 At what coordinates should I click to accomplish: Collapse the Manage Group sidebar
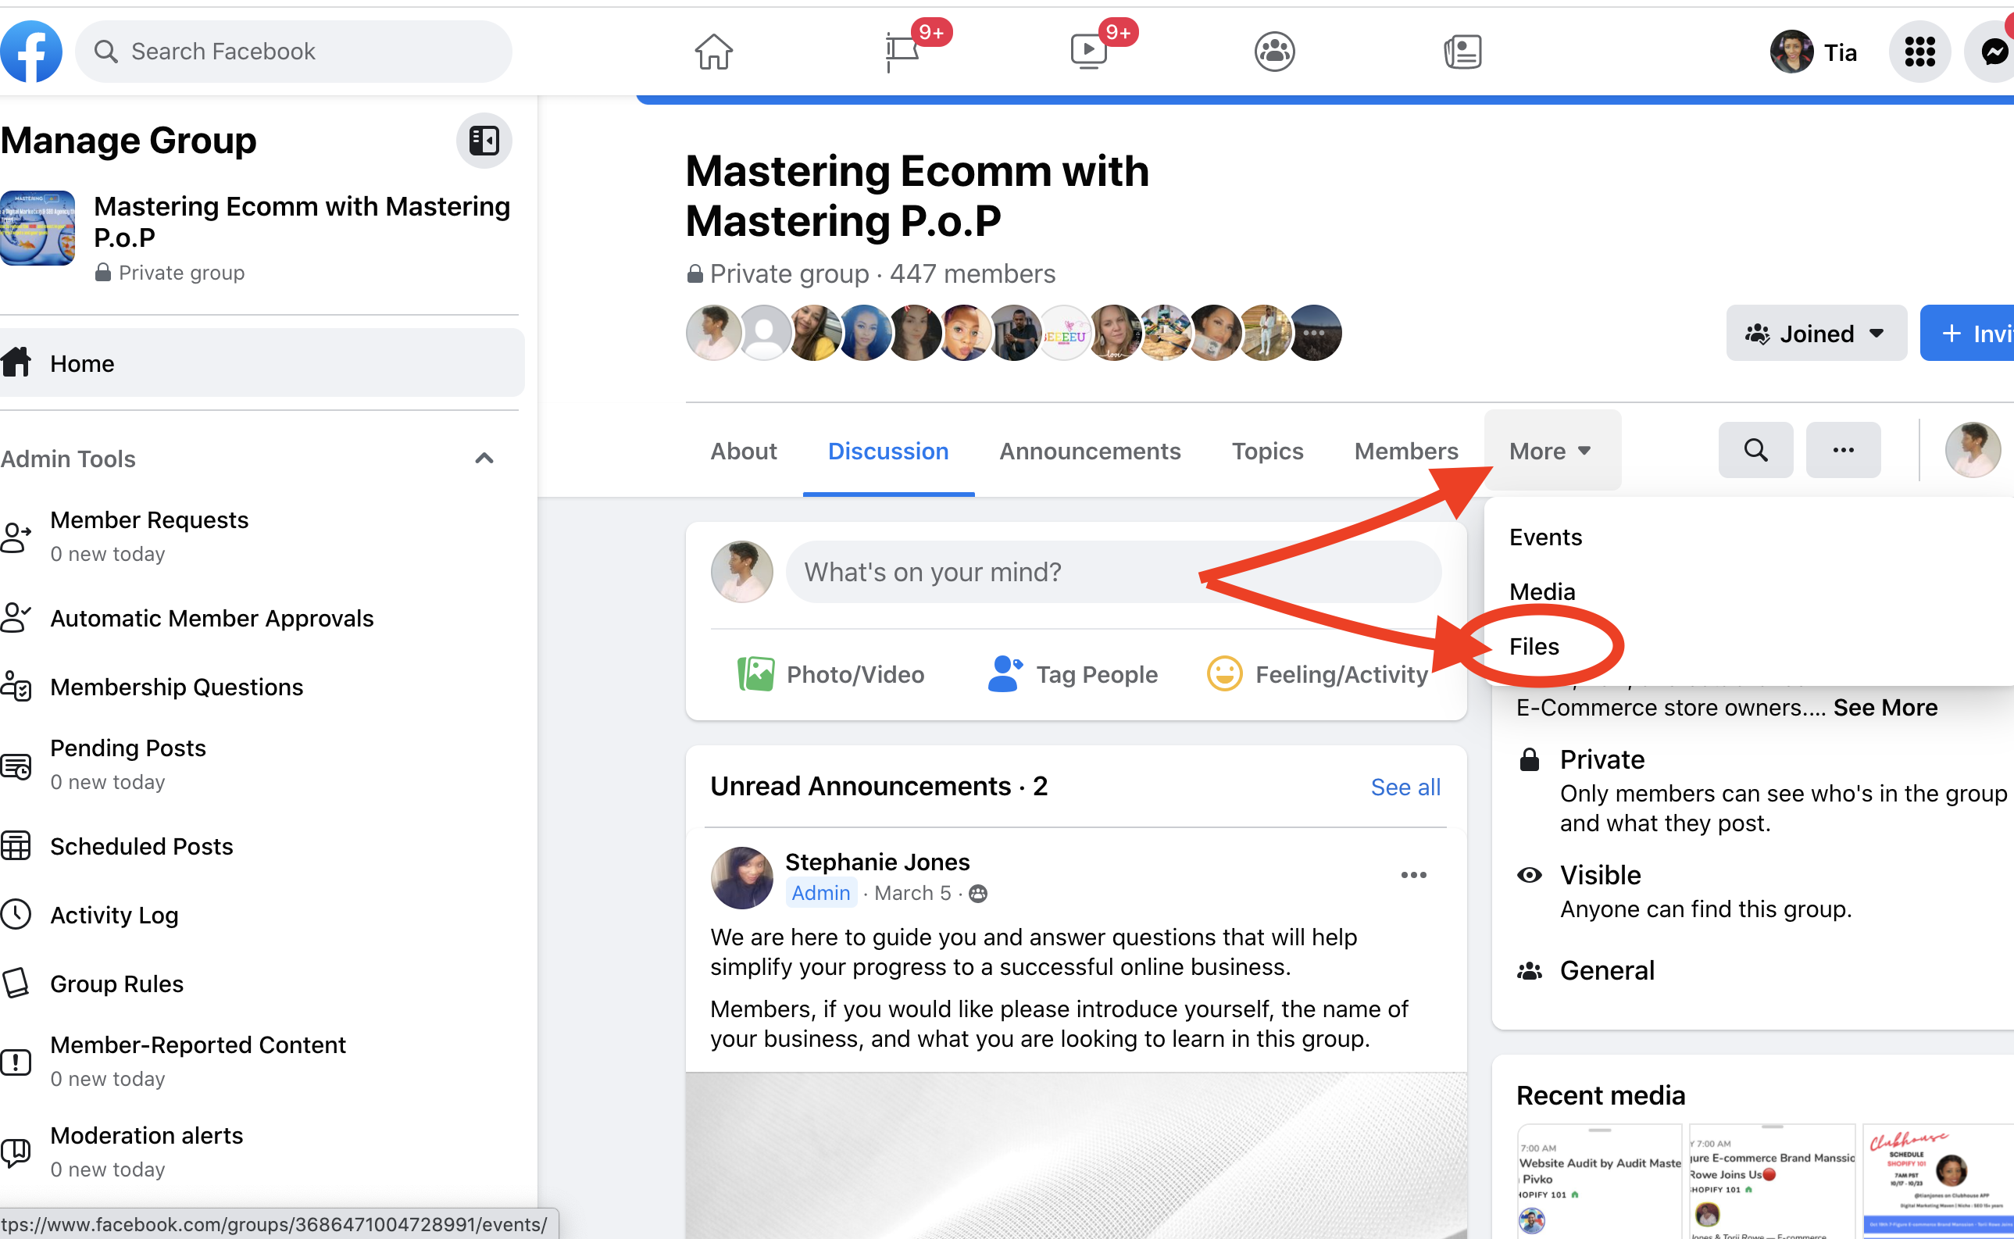pyautogui.click(x=484, y=141)
